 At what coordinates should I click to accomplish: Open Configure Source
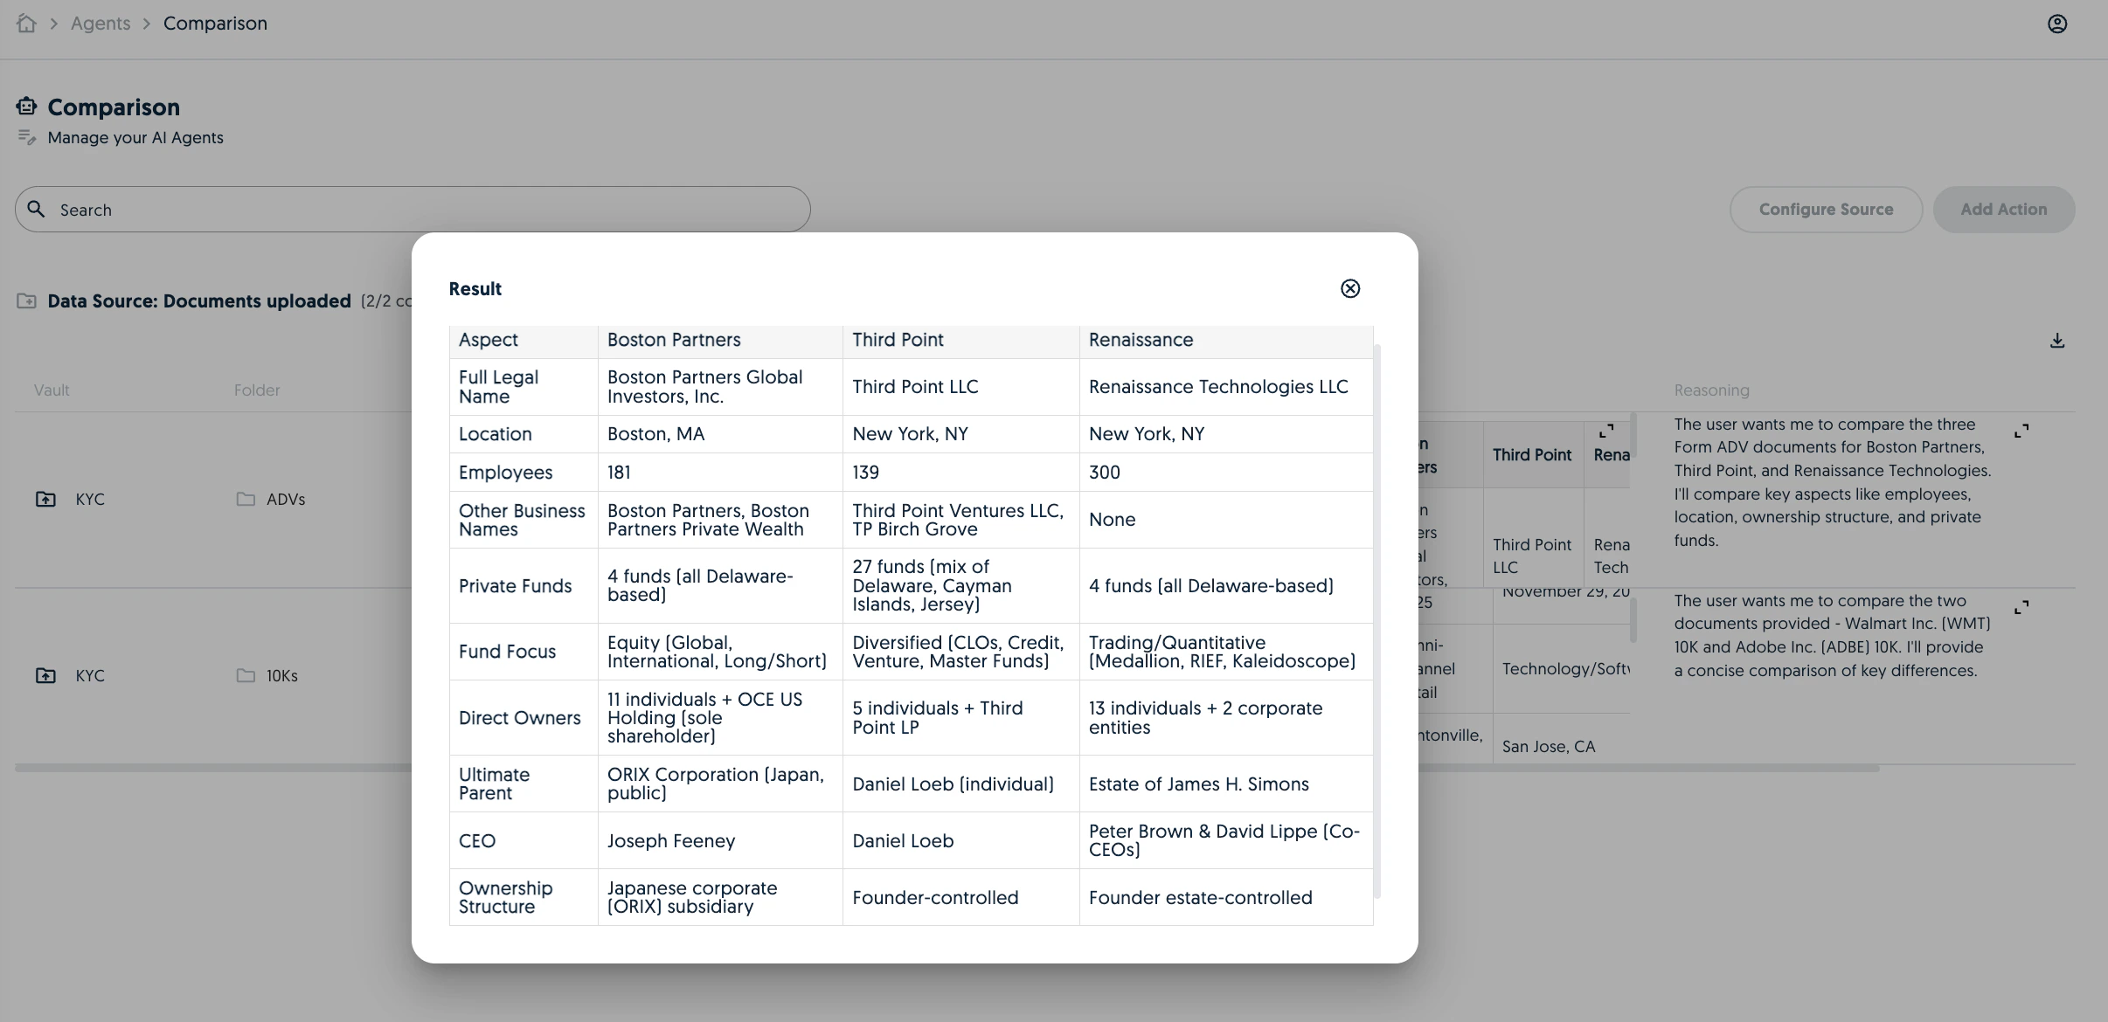[1826, 210]
